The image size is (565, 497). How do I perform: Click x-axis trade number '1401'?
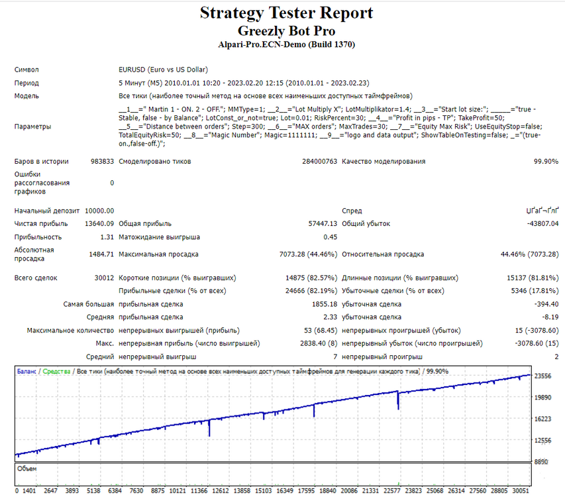click(x=29, y=491)
